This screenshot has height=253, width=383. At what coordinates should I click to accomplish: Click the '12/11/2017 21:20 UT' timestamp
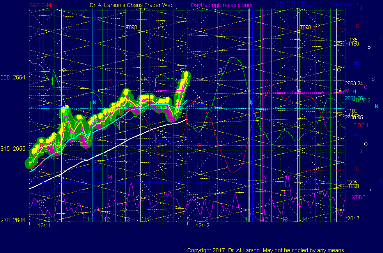tap(290, 2)
